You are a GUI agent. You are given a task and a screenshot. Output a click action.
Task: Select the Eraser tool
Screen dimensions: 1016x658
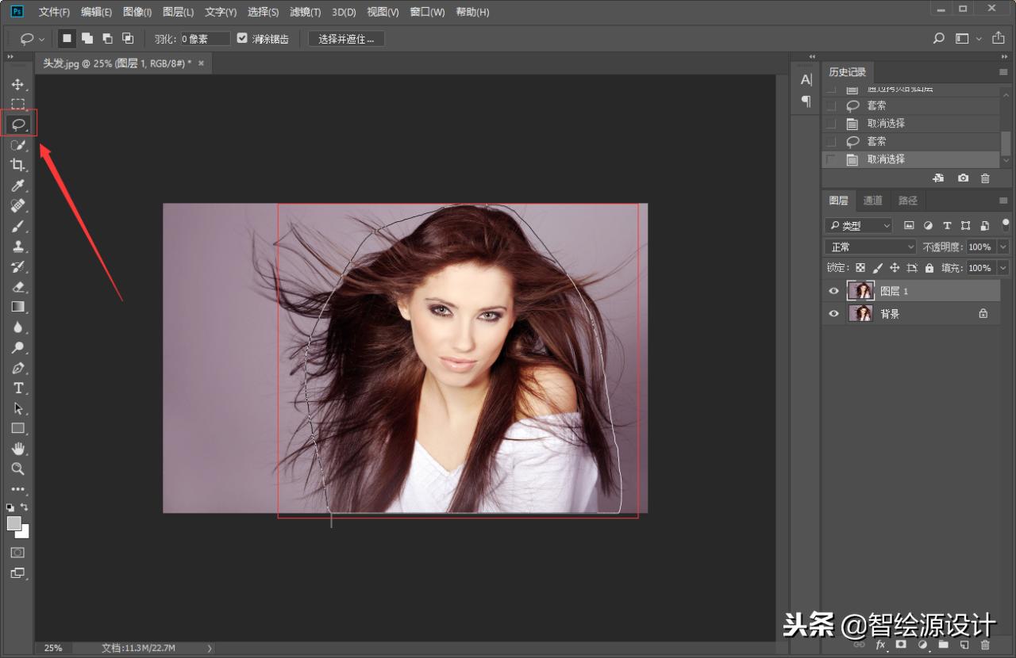pyautogui.click(x=17, y=287)
